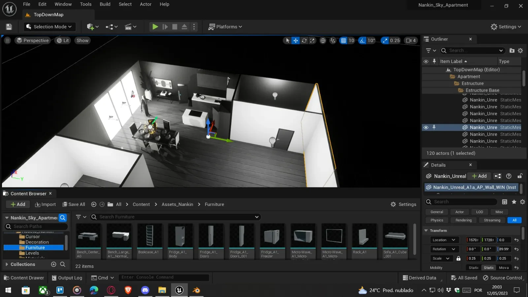Show only favorite properties star icon
This screenshot has width=528, height=297.
pyautogui.click(x=514, y=202)
